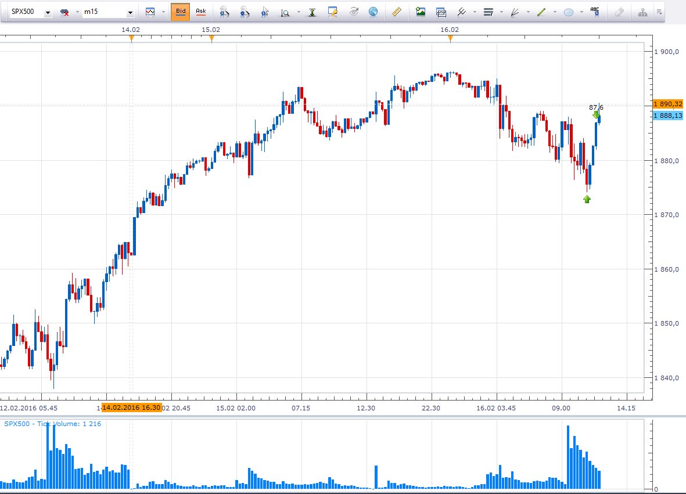Screen dimensions: 686x494
Task: Select the ruler measure tool
Action: tap(397, 12)
